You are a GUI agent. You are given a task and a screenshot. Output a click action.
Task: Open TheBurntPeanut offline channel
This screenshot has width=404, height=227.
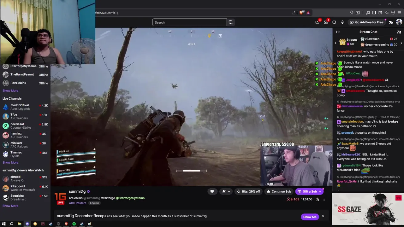(25, 75)
